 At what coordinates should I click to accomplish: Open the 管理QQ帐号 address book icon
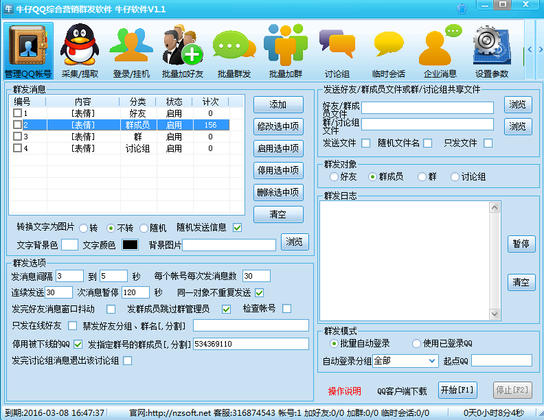28,51
